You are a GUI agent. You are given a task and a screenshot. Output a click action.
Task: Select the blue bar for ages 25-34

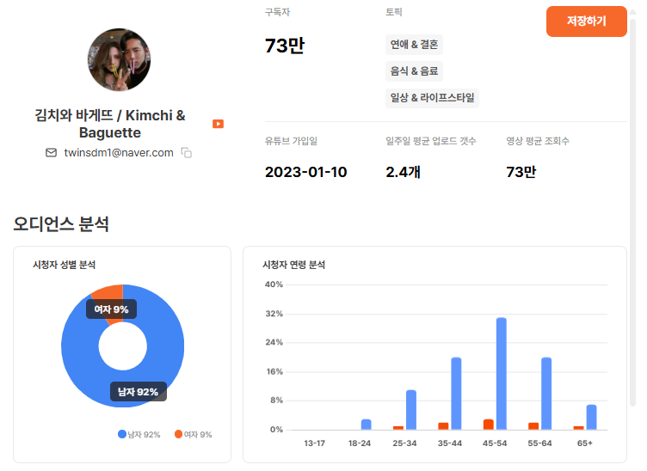(x=411, y=409)
